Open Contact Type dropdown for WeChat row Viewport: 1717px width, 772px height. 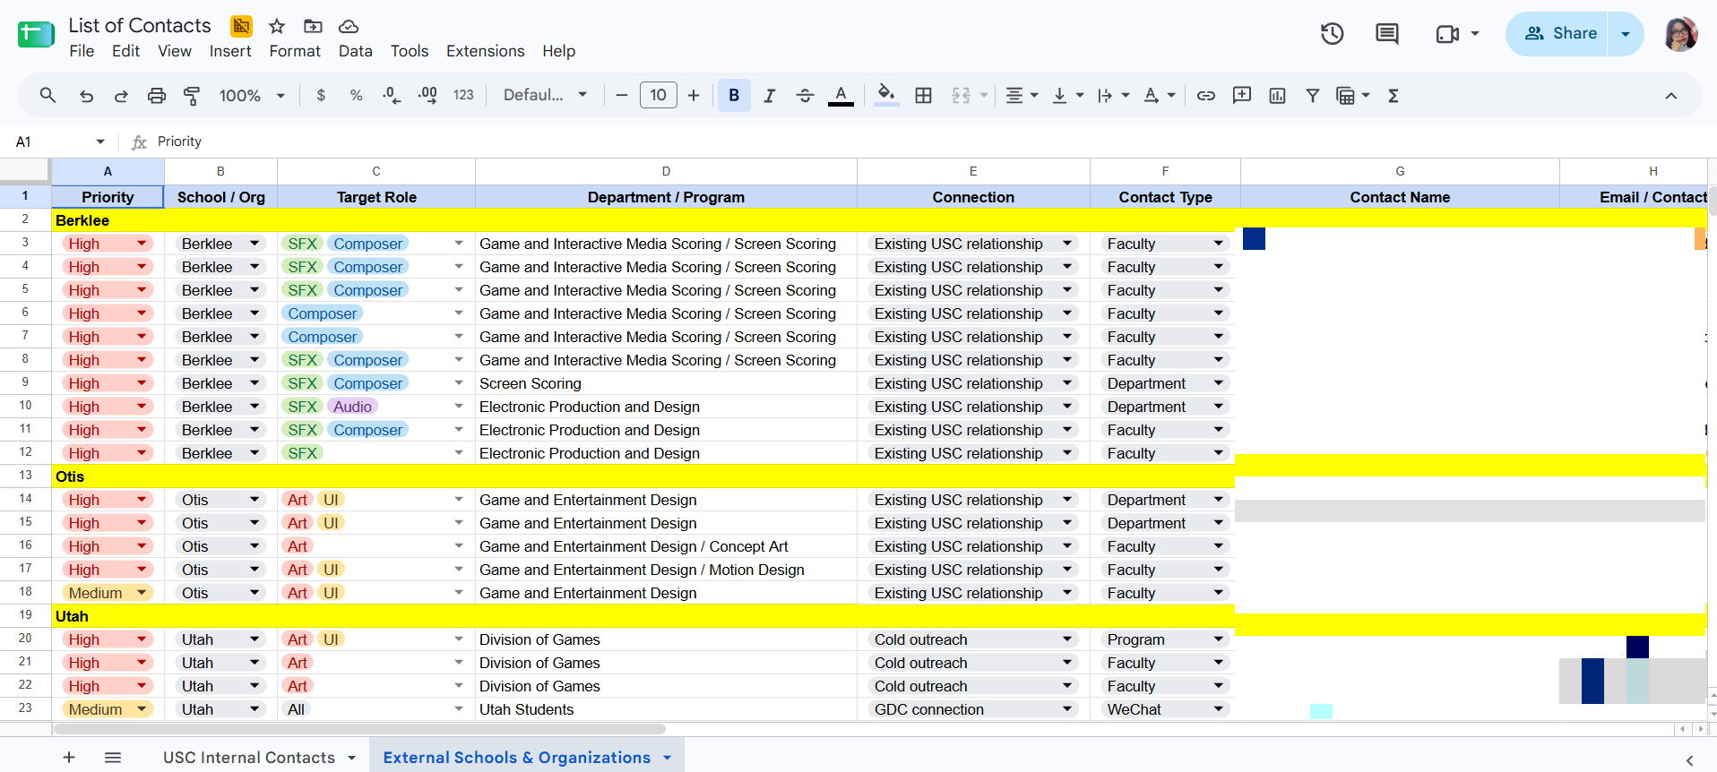click(x=1219, y=709)
